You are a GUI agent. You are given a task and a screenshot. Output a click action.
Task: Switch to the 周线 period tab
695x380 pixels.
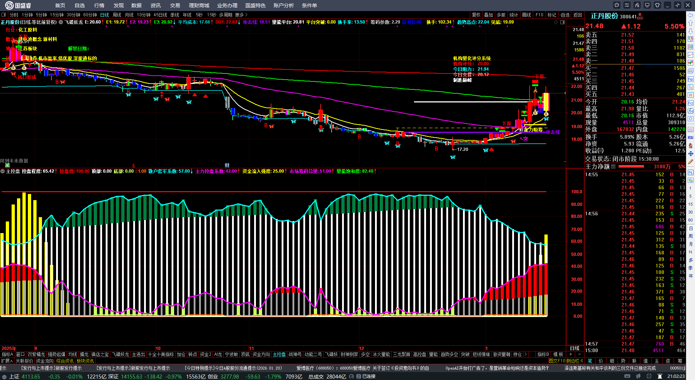click(x=117, y=15)
